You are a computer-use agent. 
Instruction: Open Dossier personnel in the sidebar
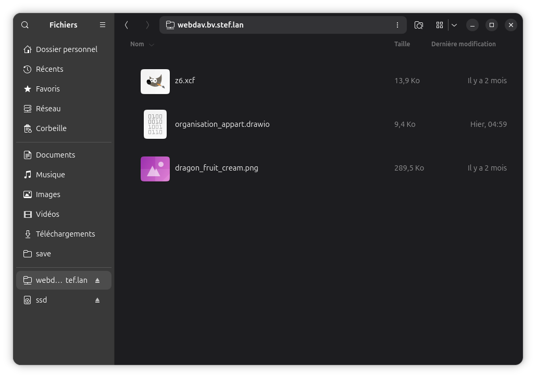[64, 49]
